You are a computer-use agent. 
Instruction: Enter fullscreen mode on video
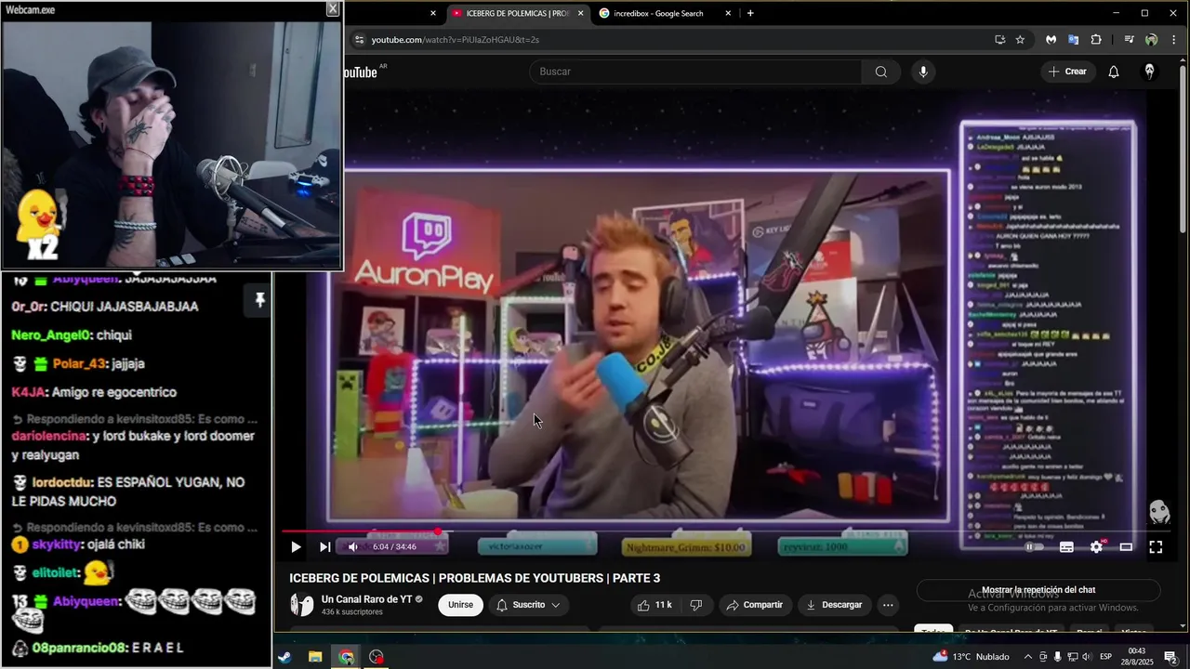1156,547
